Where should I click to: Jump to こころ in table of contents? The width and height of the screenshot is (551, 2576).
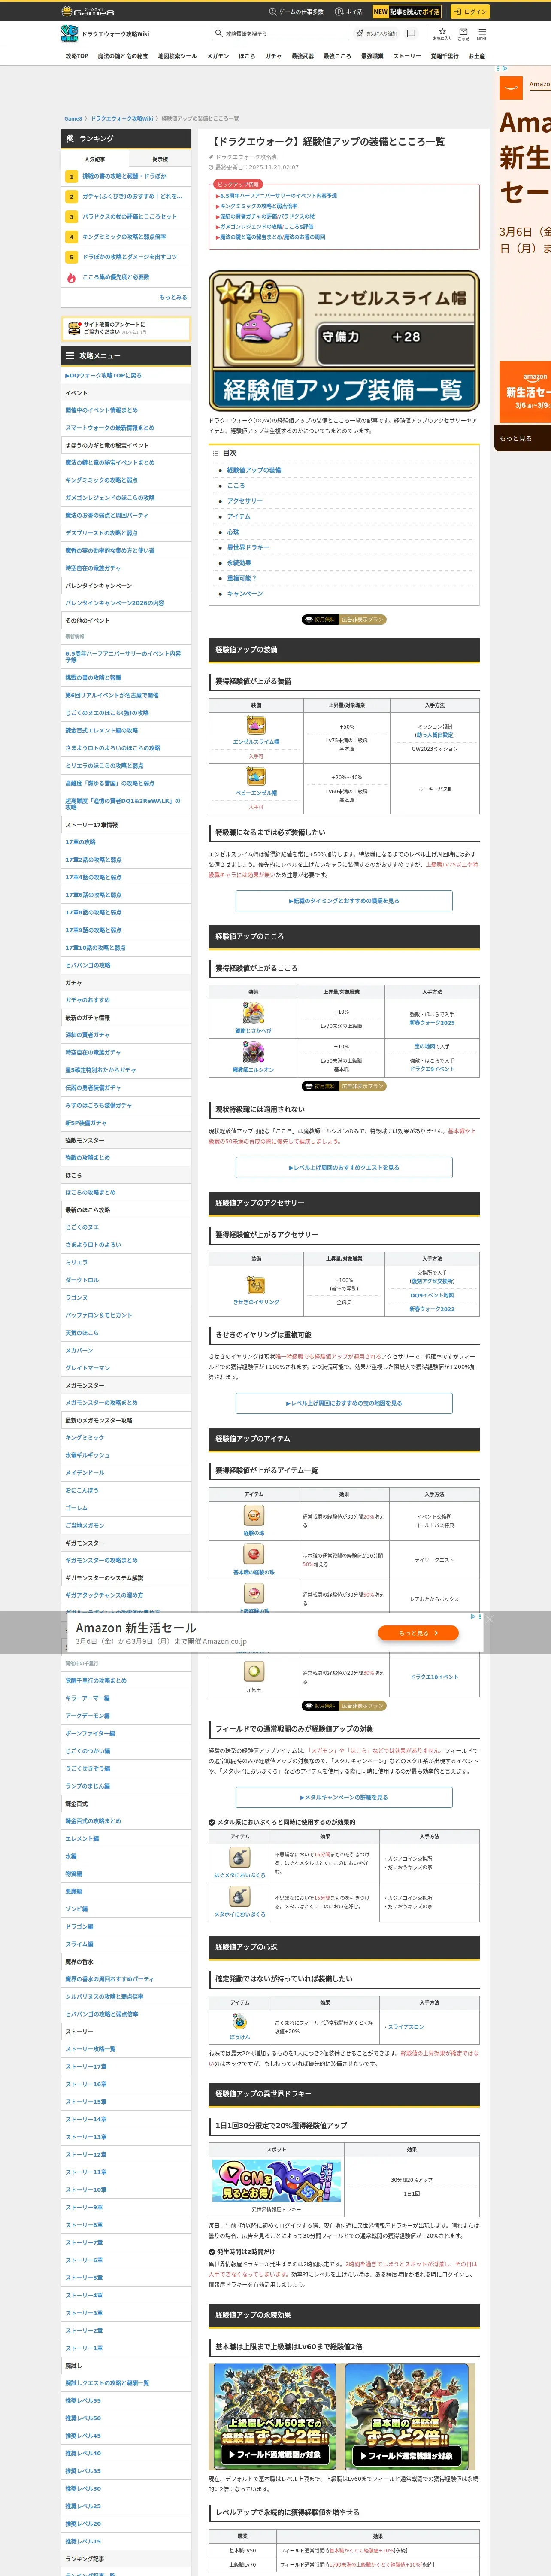tap(236, 485)
